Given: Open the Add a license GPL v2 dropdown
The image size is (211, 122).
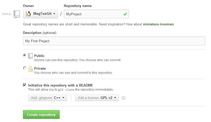Looking at the screenshot, I should 97,98.
